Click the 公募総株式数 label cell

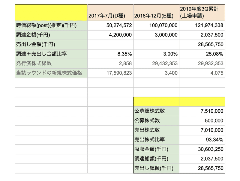point(156,111)
